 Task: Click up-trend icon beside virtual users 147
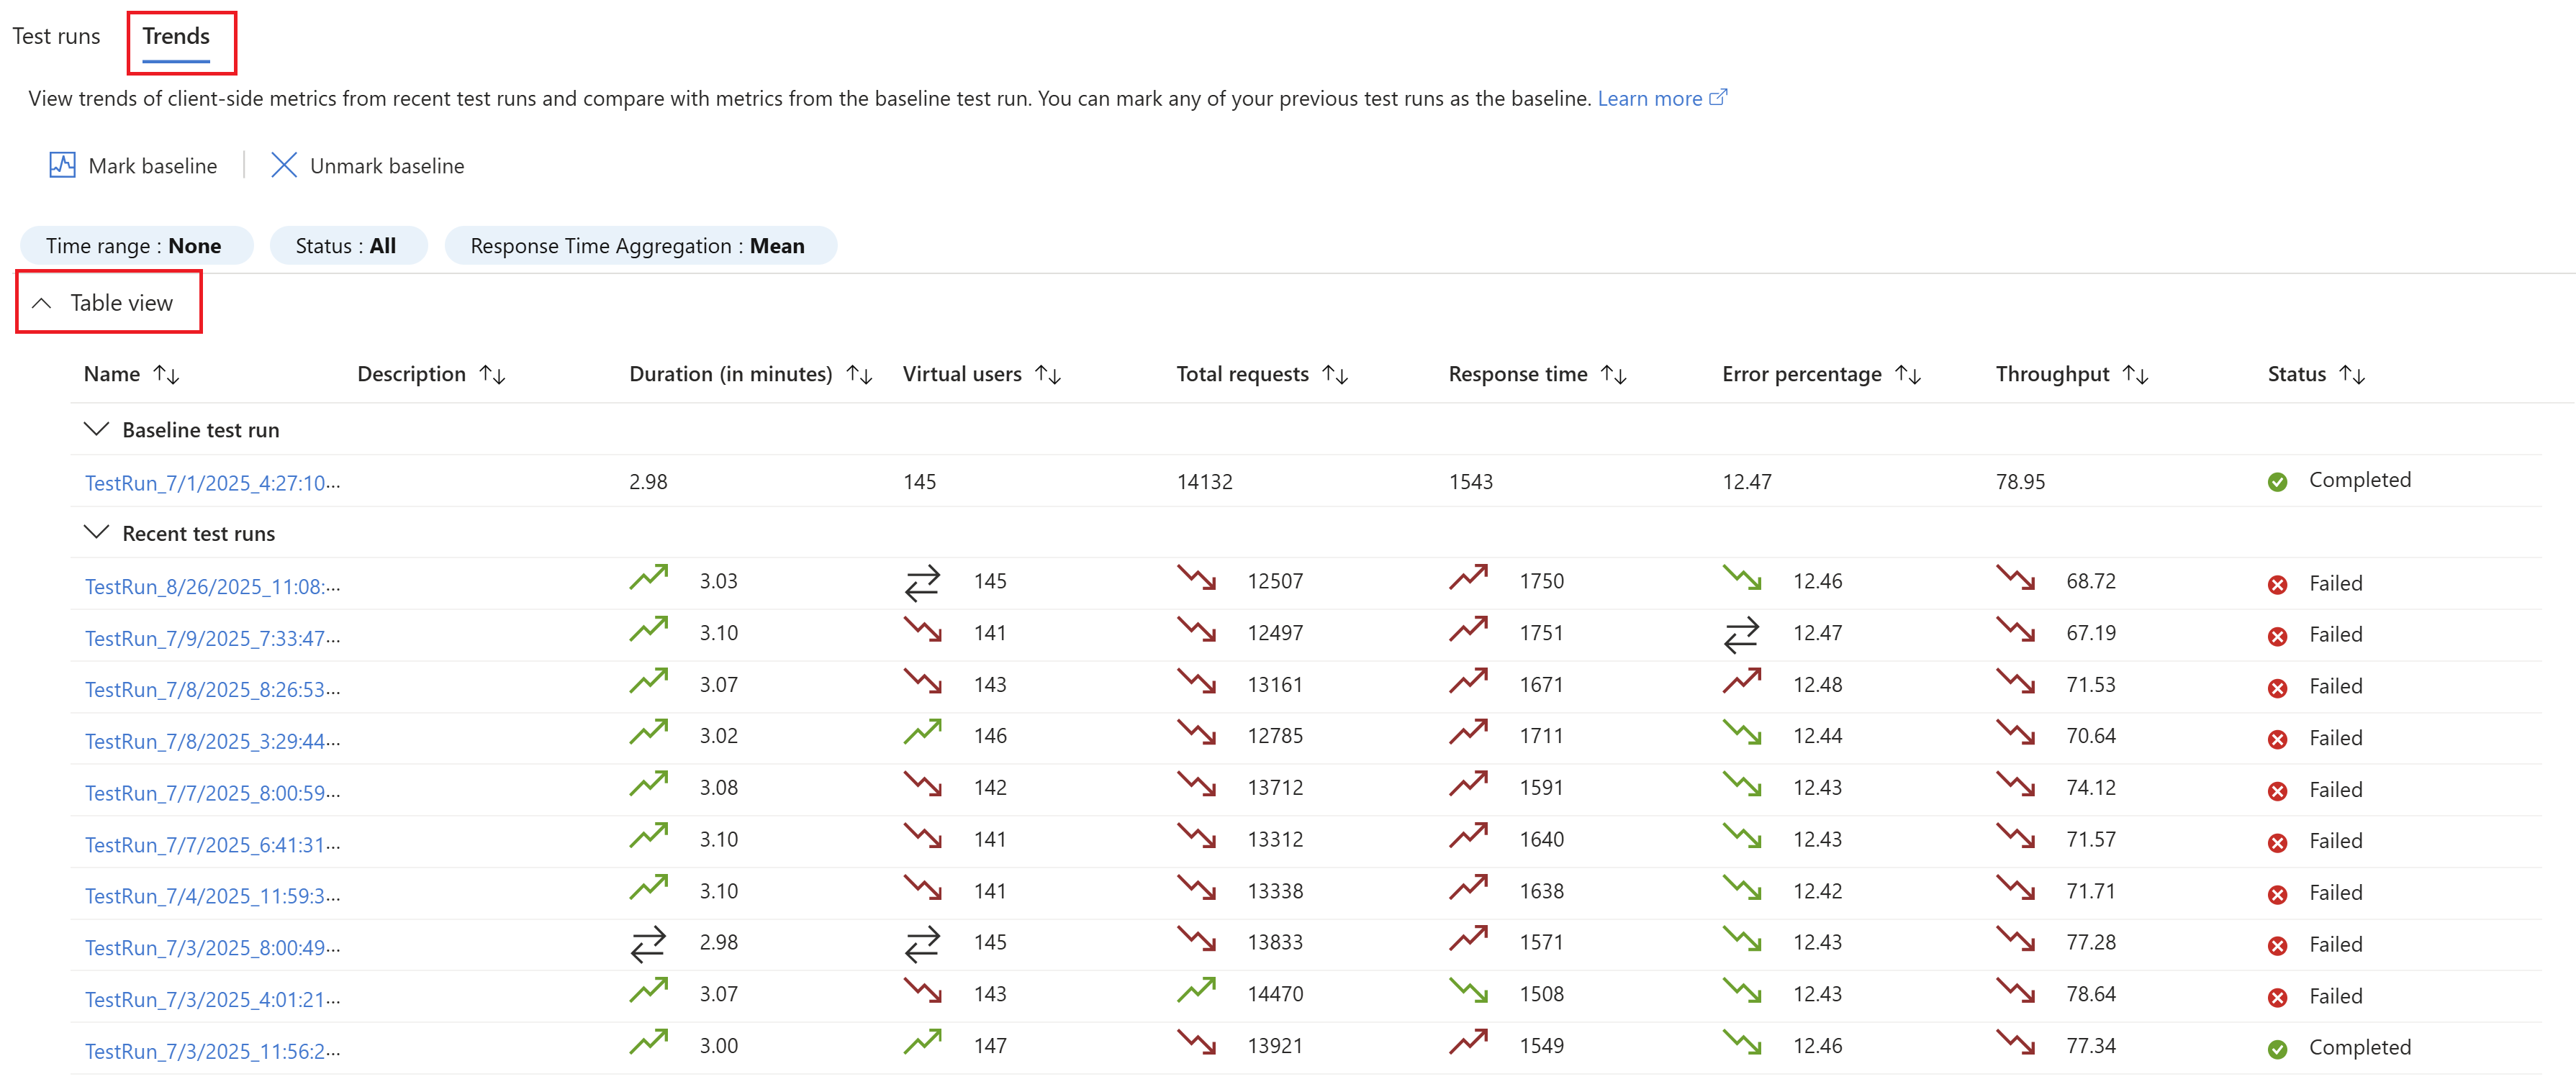click(x=922, y=1042)
